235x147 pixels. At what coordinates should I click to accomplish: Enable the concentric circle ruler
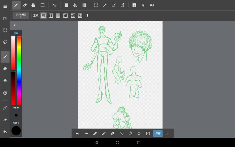click(80, 16)
